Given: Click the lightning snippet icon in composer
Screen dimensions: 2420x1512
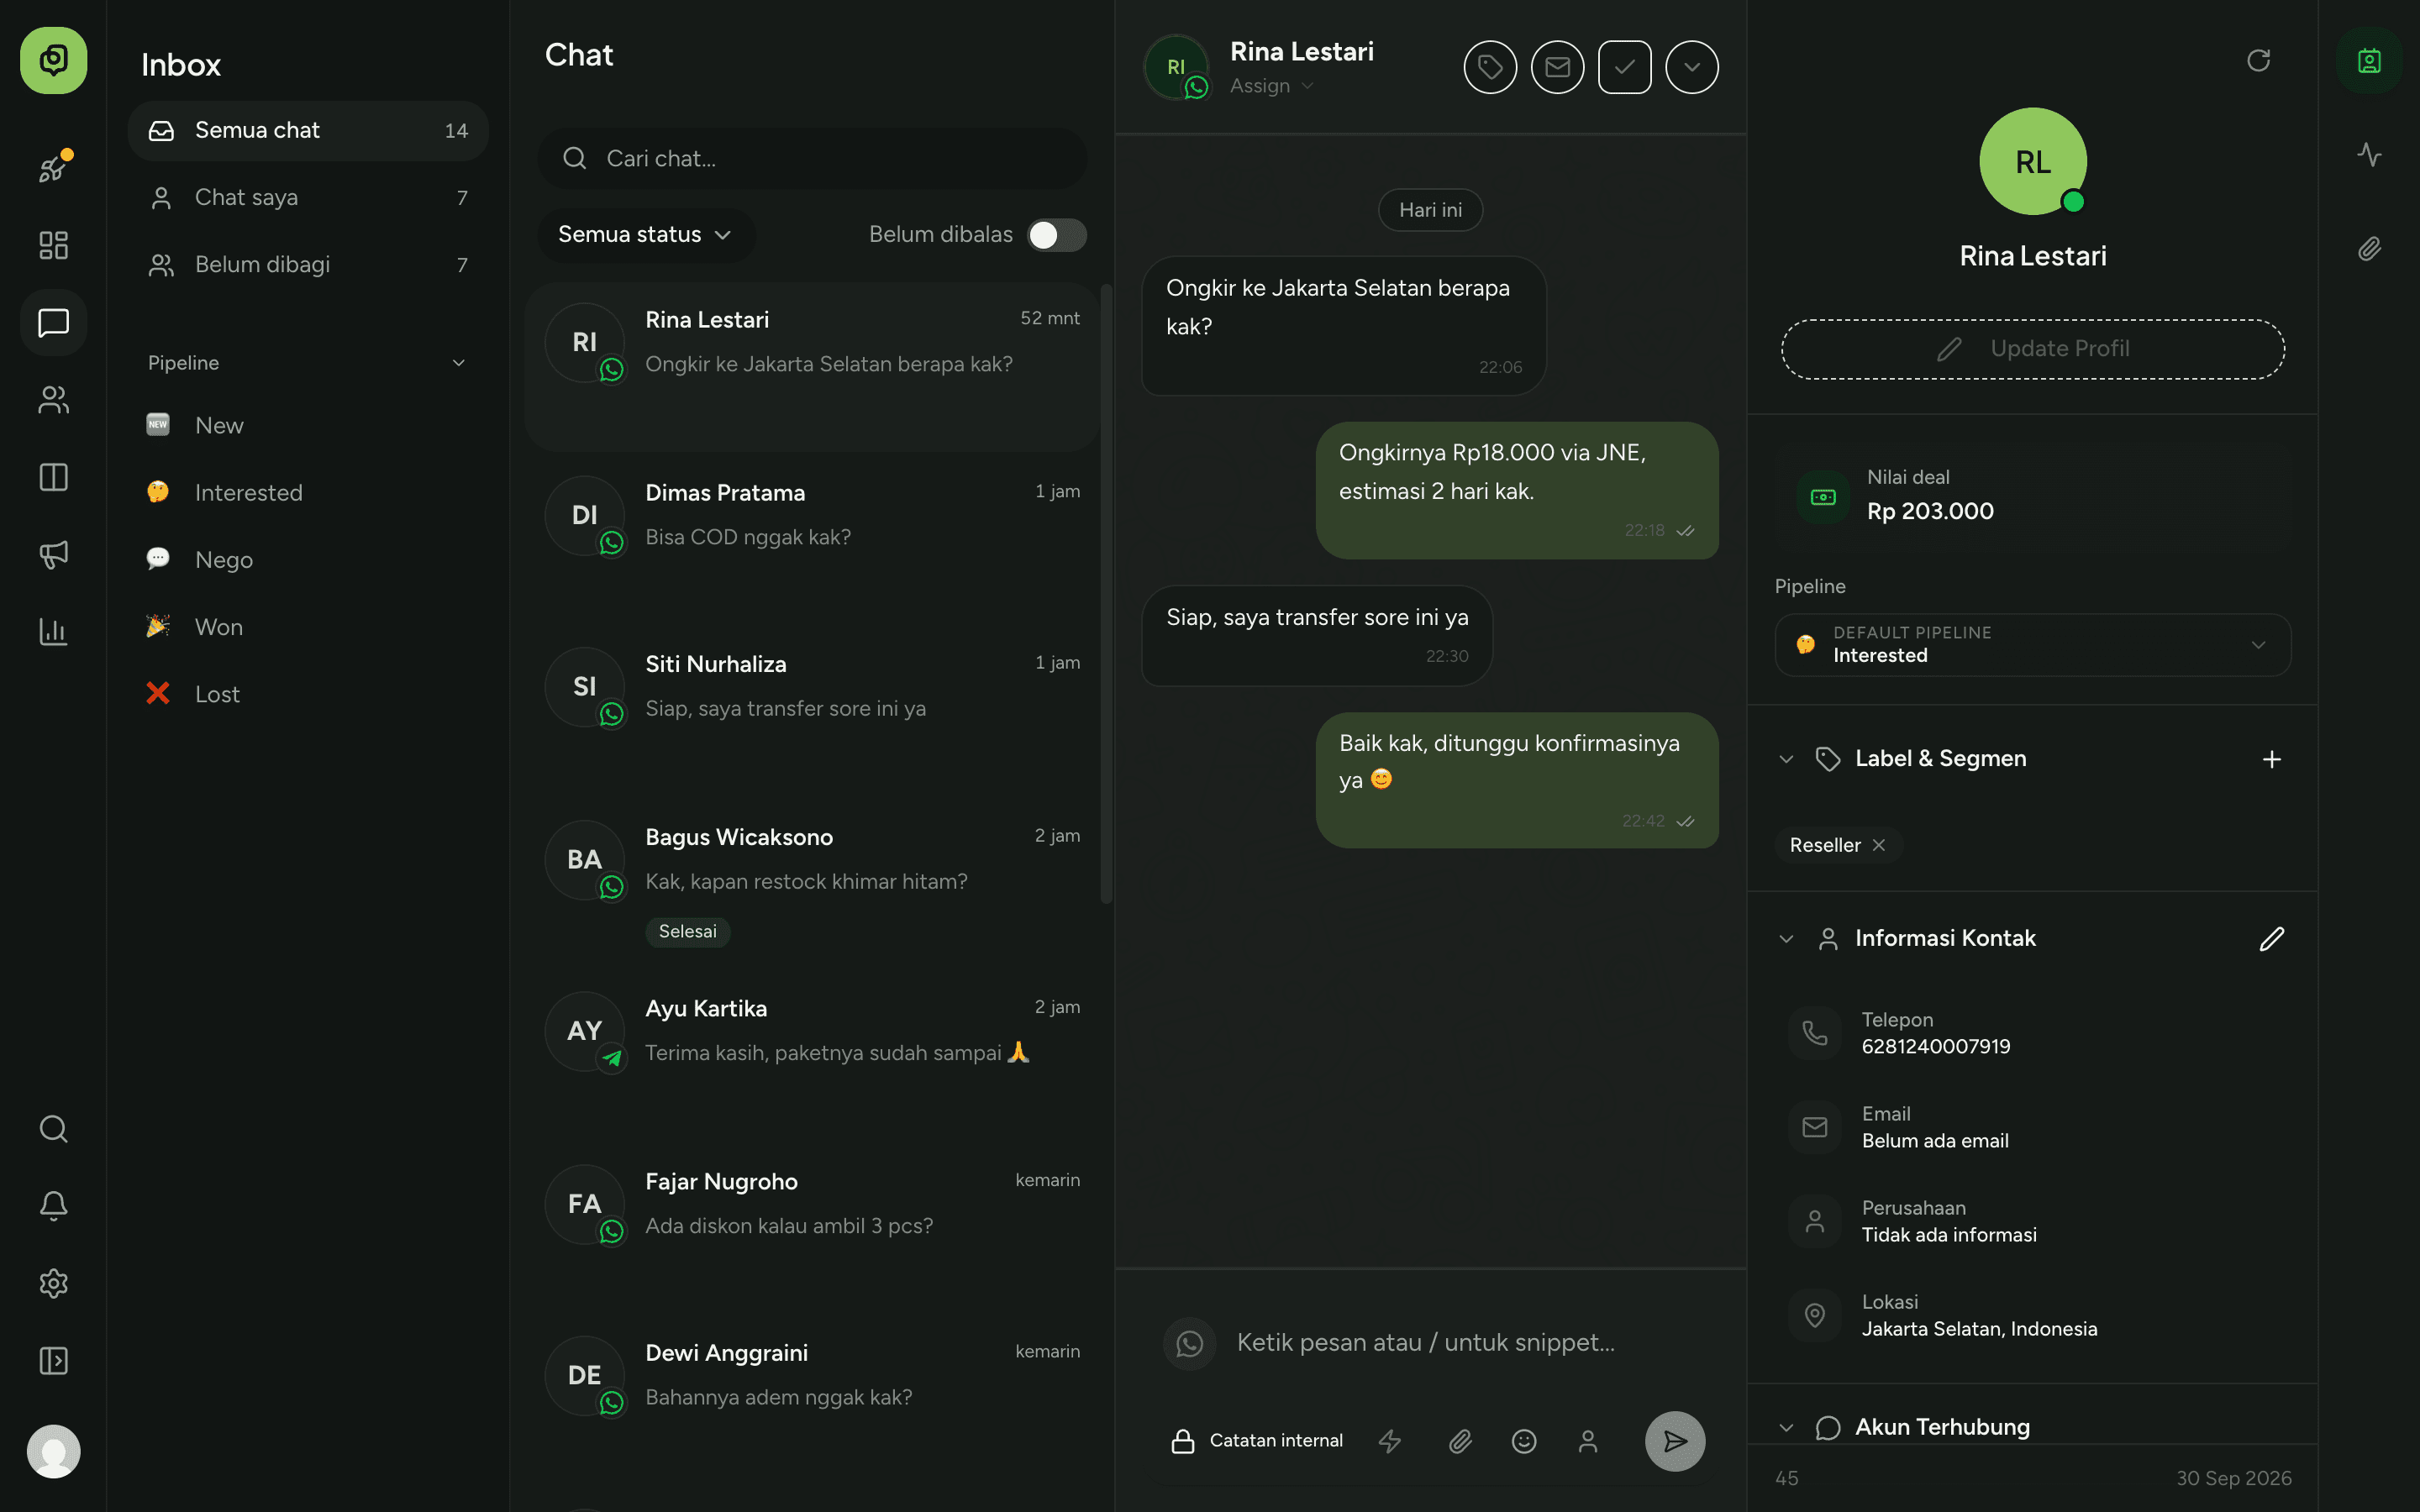Looking at the screenshot, I should tap(1389, 1441).
